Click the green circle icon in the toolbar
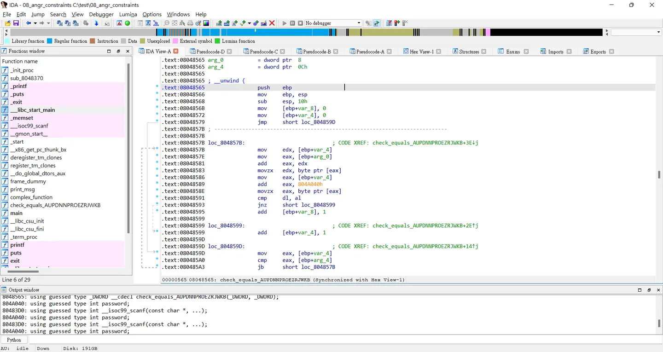The width and height of the screenshot is (663, 352). (128, 23)
